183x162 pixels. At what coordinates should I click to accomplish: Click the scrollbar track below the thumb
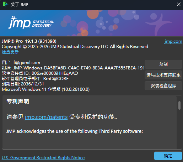179,129
